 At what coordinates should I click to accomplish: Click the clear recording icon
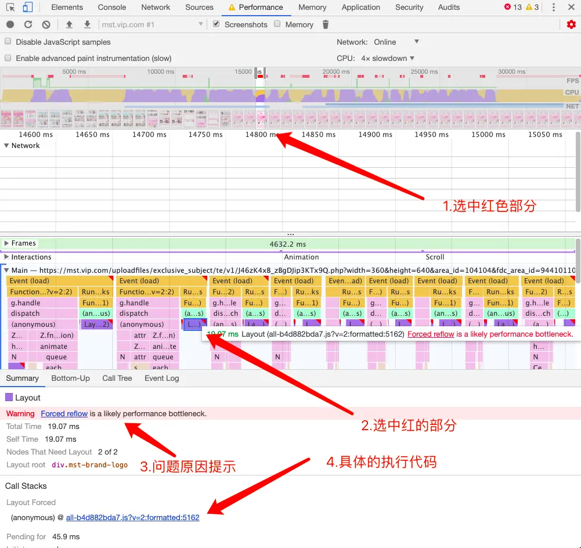46,24
